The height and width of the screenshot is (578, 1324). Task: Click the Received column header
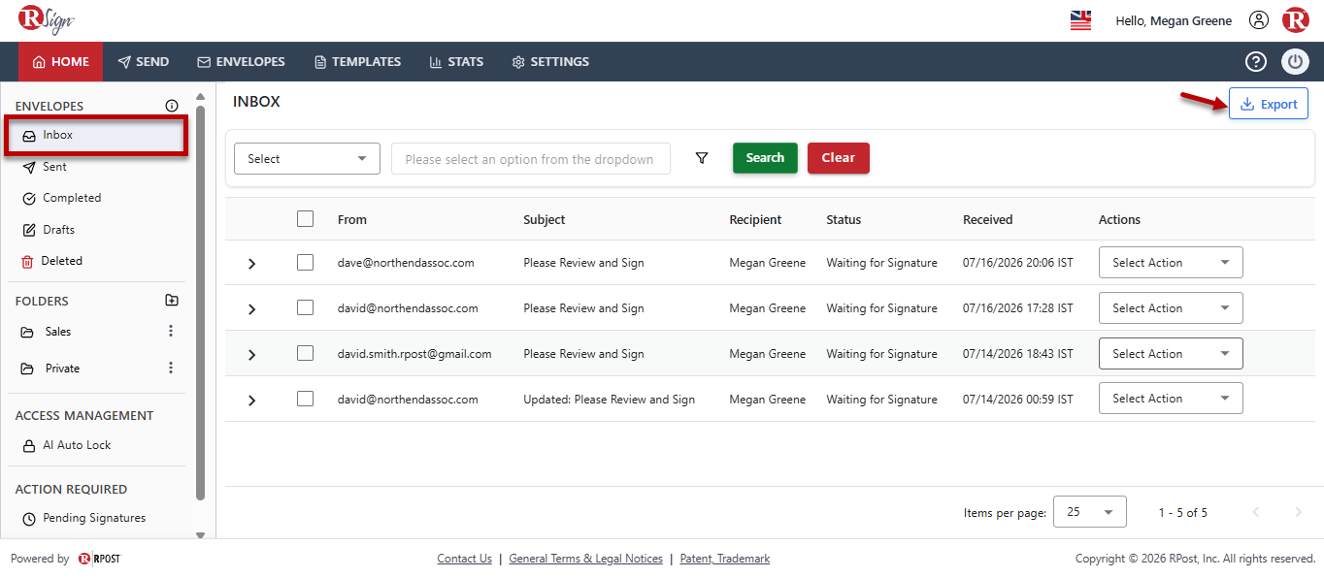click(x=987, y=220)
